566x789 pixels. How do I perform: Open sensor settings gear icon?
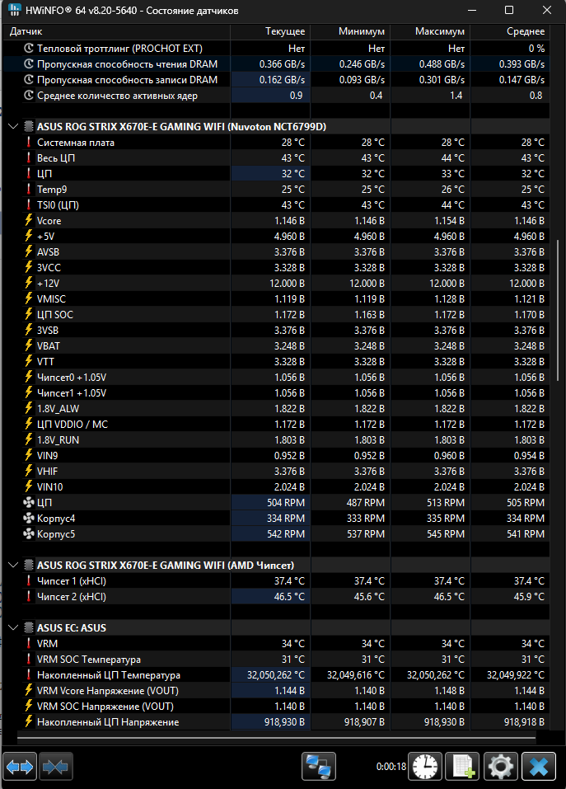[501, 767]
